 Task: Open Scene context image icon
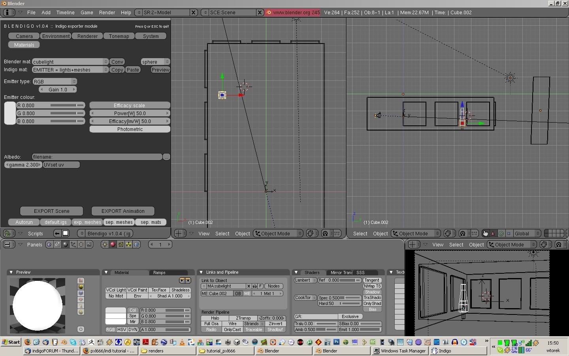point(89,244)
